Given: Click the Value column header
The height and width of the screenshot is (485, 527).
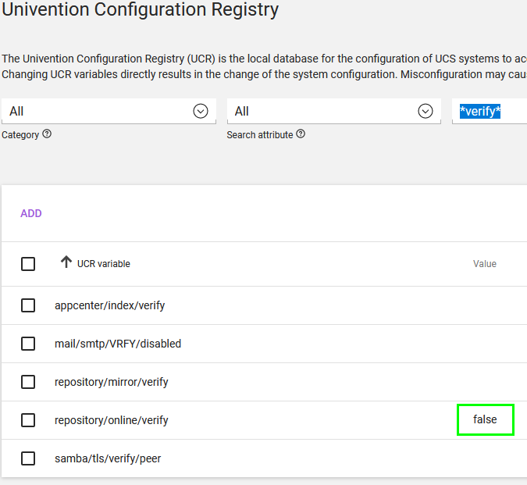Looking at the screenshot, I should pyautogui.click(x=485, y=264).
